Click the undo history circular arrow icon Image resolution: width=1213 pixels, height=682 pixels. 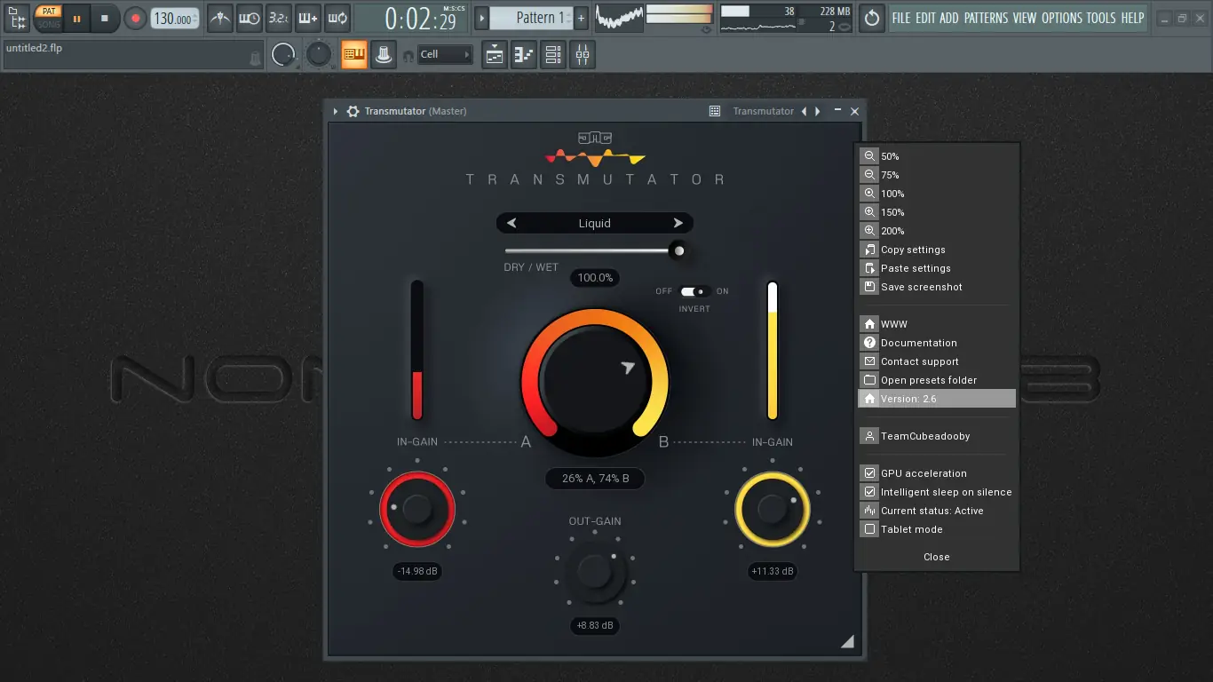[x=872, y=18]
